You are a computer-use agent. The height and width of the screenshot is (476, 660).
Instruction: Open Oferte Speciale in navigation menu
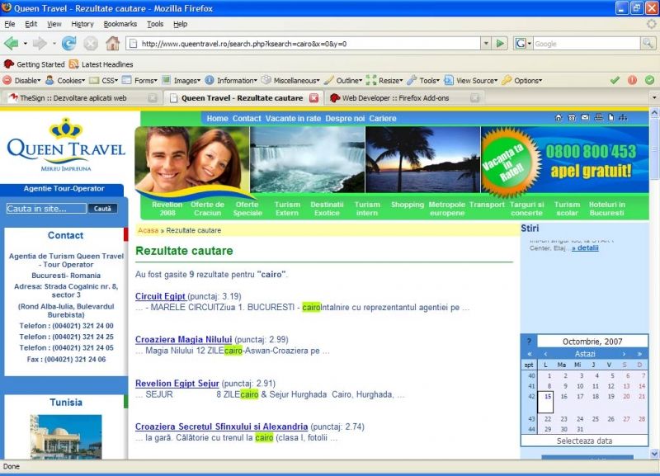tap(247, 209)
